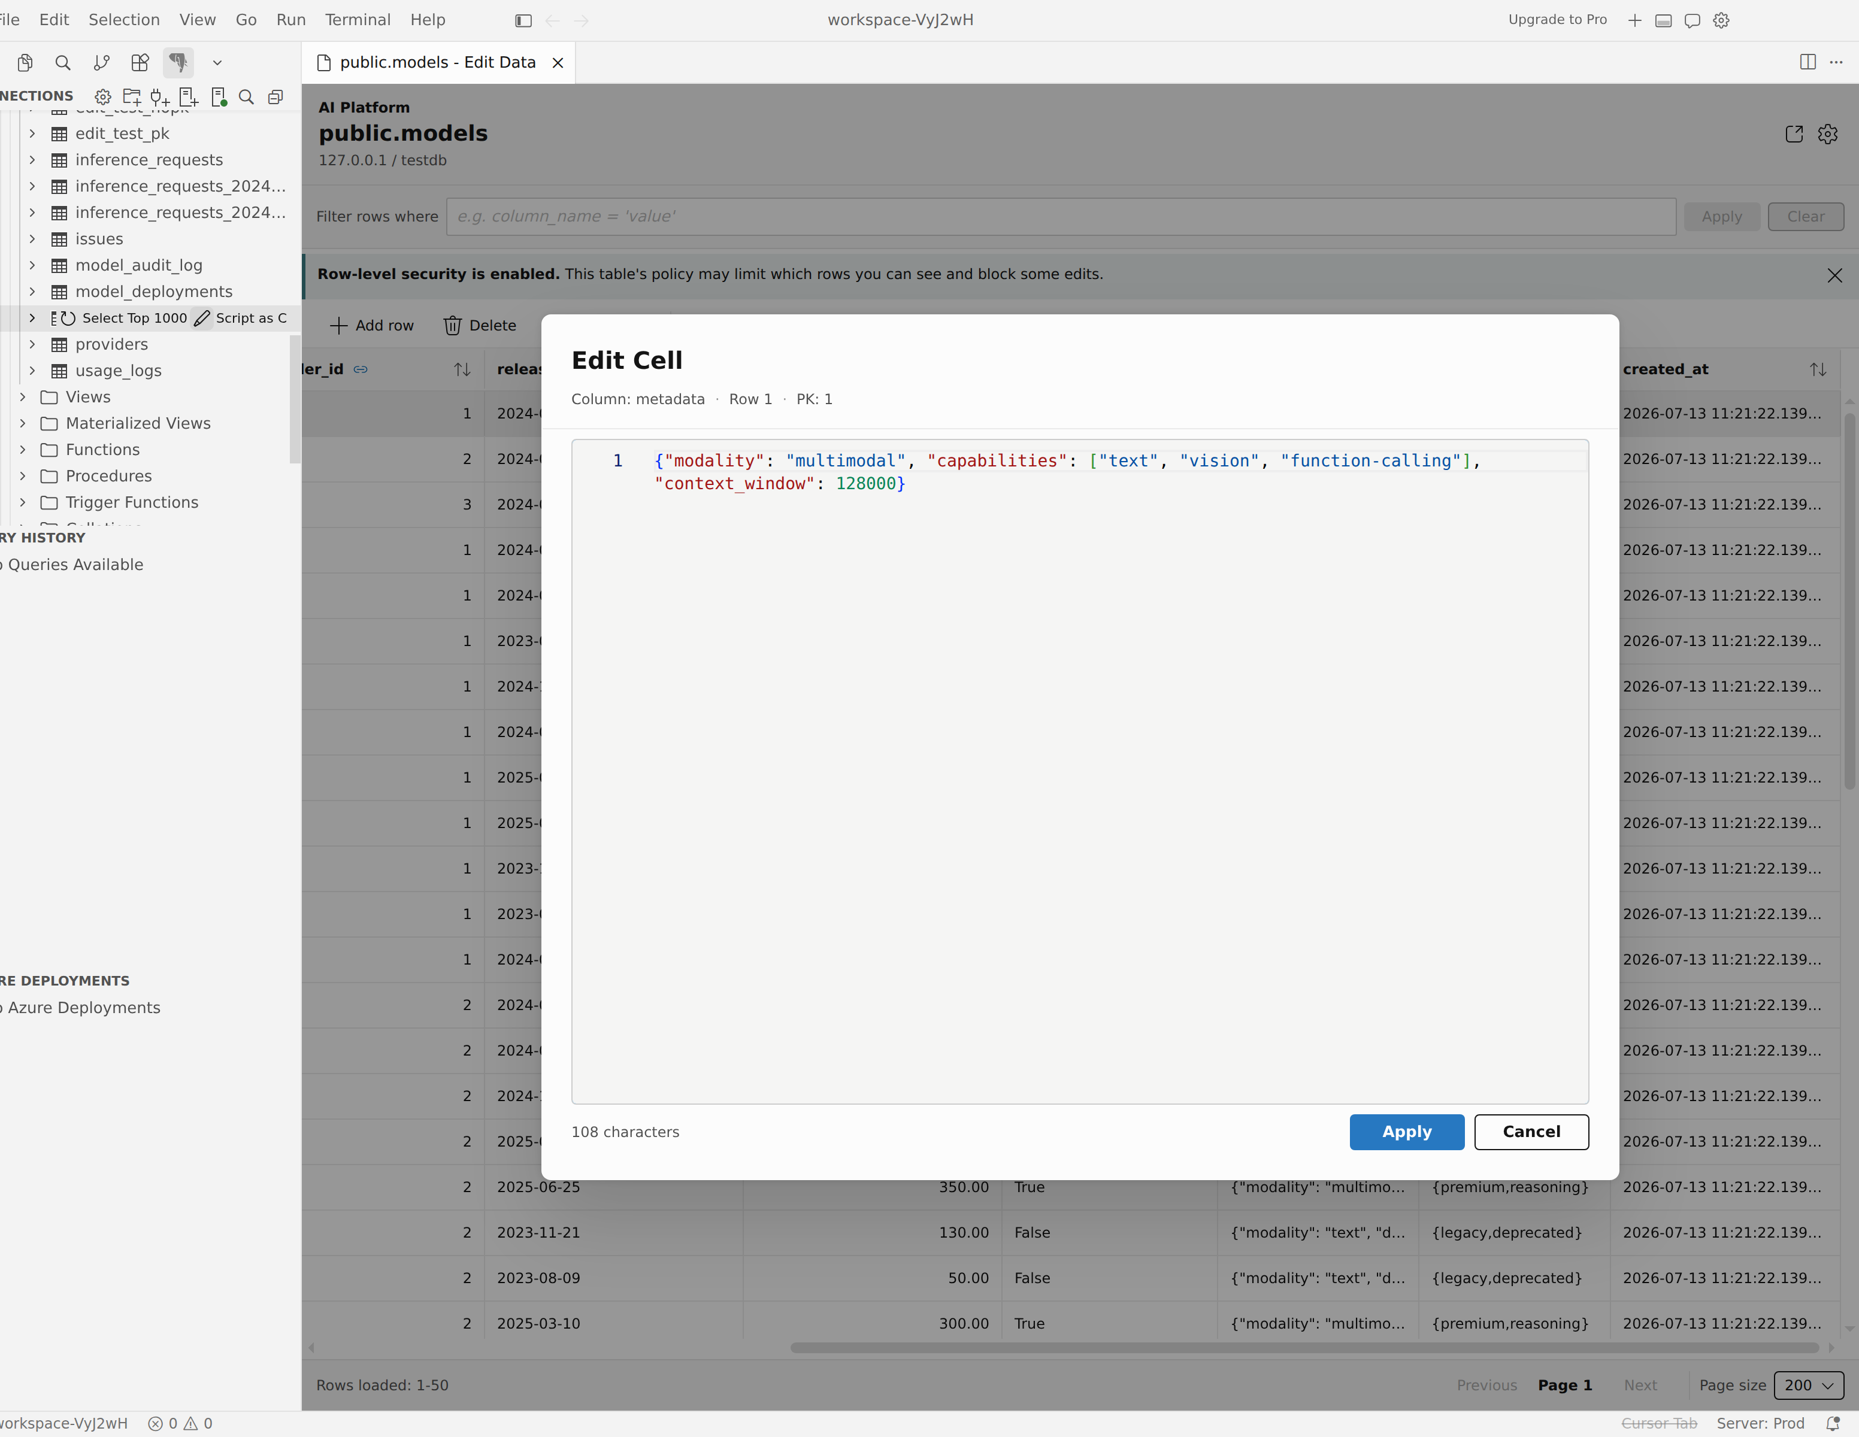Screen dimensions: 1859x1437
Task: Click inside the metadata JSON editor
Action: click(1079, 772)
